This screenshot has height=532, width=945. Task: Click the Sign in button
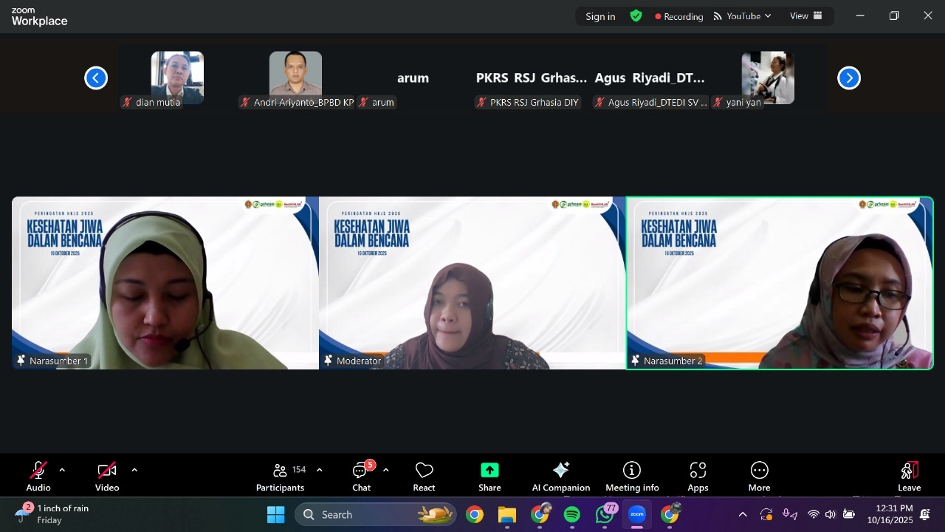pos(600,16)
